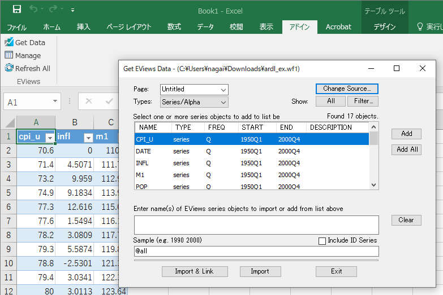Open the infl column filter dropdown
The image size is (443, 295).
pos(88,138)
